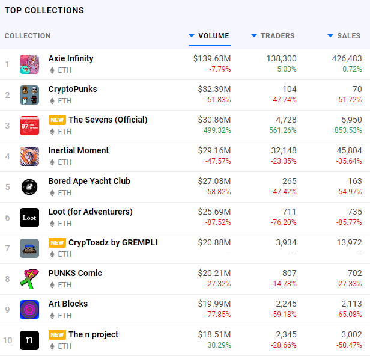Open the Axie Infinity collection link

click(x=71, y=58)
